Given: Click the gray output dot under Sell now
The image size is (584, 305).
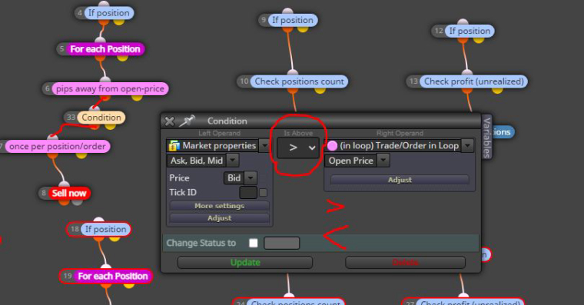Looking at the screenshot, I should click(77, 202).
